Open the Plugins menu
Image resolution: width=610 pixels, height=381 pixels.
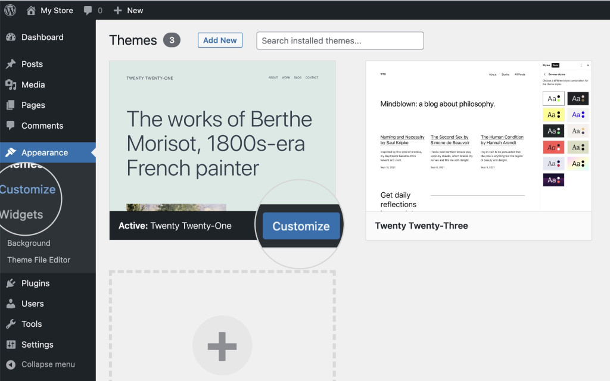[35, 283]
